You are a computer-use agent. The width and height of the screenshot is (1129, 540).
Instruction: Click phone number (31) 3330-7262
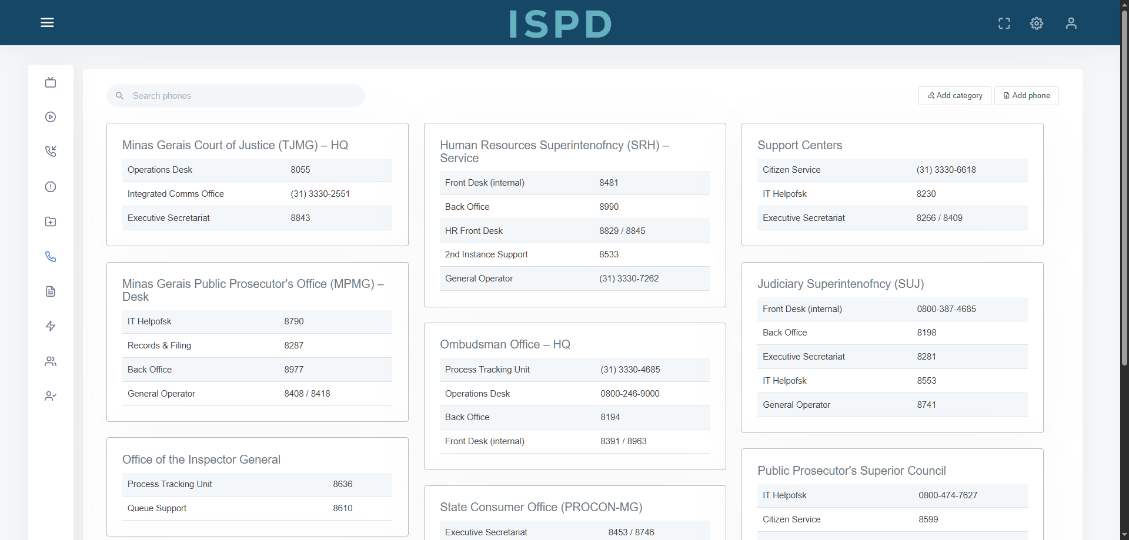[x=629, y=279]
